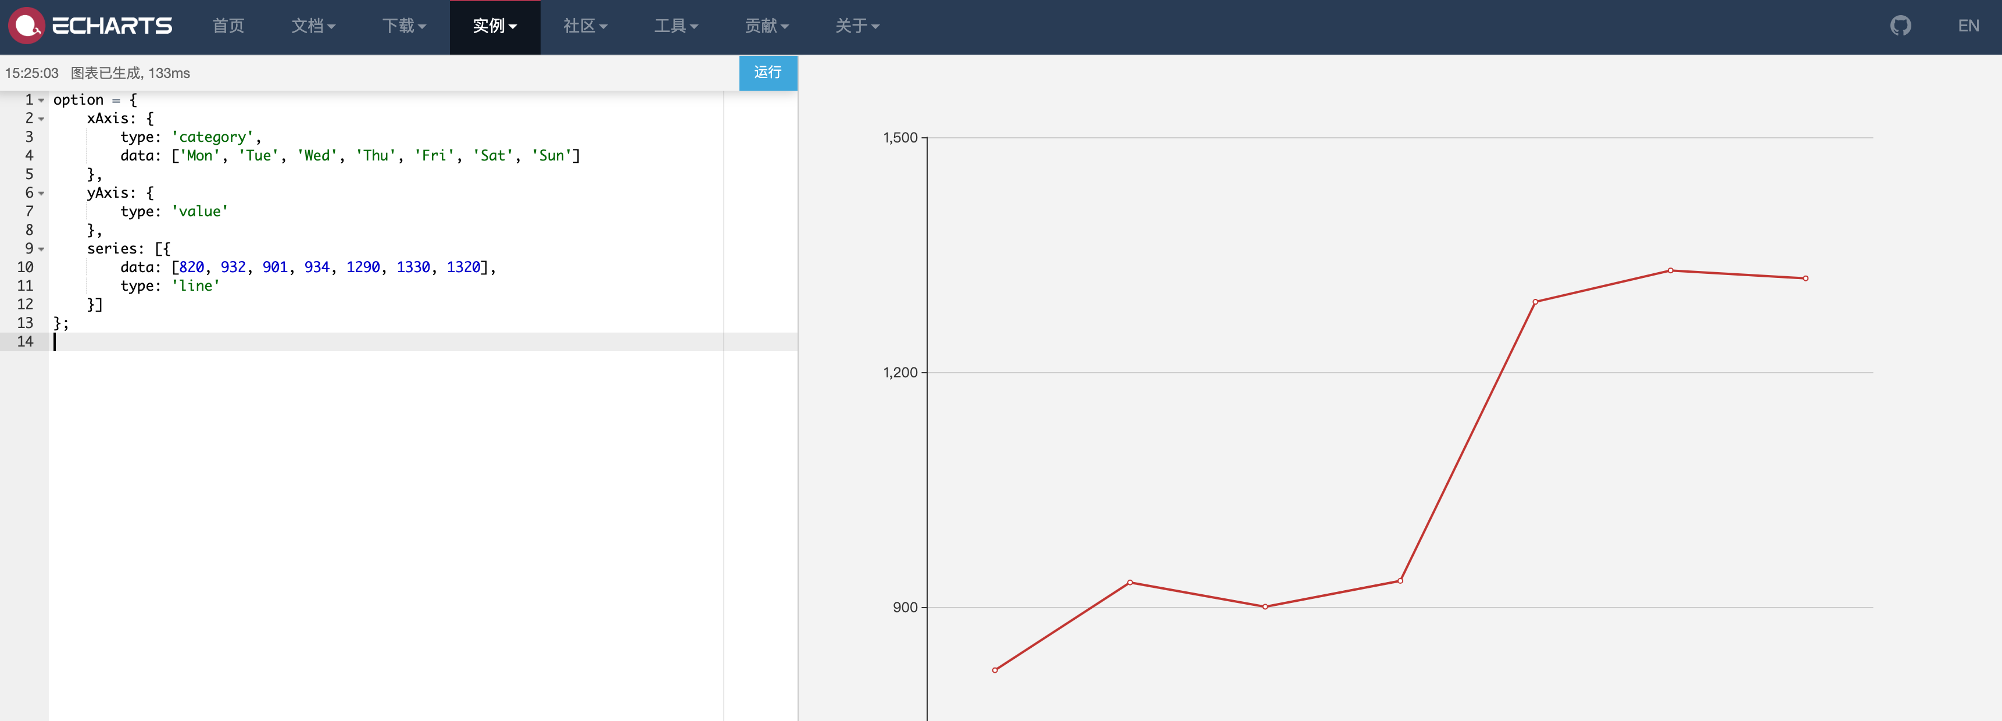The image size is (2002, 721).
Task: Open the 文档 docs dropdown menu
Action: click(x=313, y=26)
